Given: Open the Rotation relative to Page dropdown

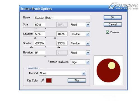Looking at the screenshot, I should click(80, 62).
